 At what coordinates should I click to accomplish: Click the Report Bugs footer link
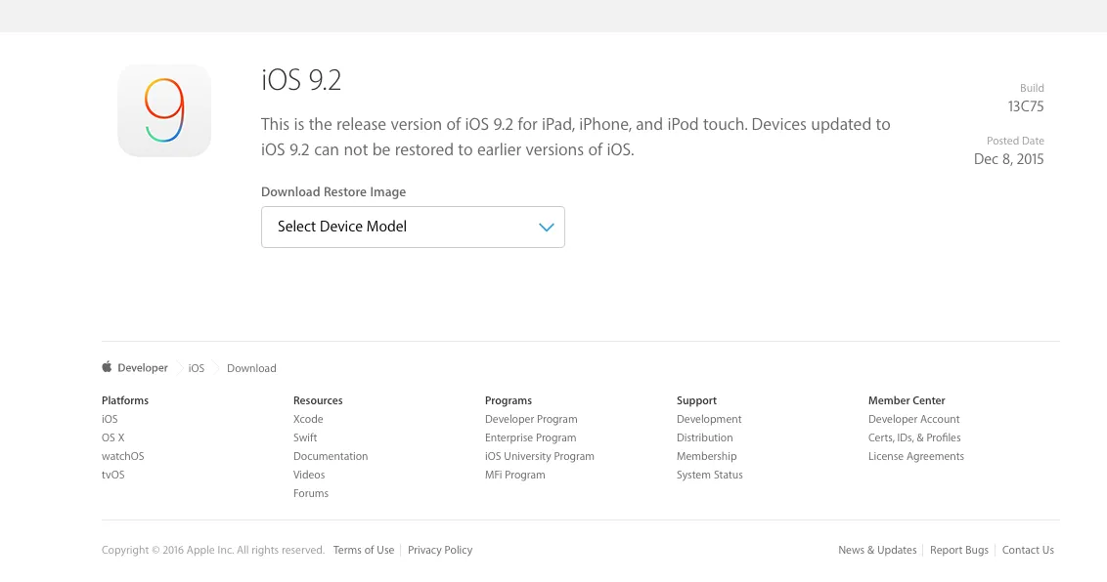(959, 550)
